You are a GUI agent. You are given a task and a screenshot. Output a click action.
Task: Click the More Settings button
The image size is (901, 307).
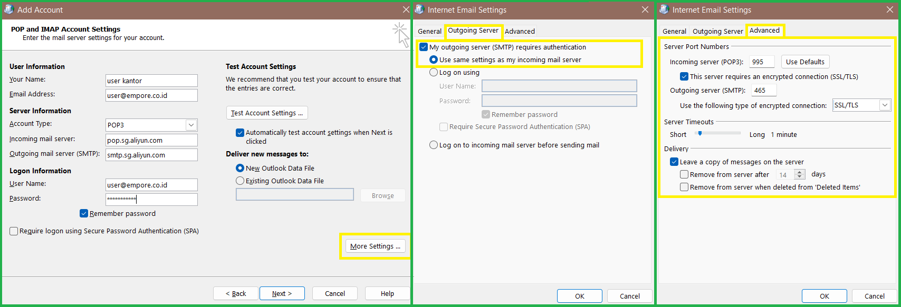(x=375, y=246)
